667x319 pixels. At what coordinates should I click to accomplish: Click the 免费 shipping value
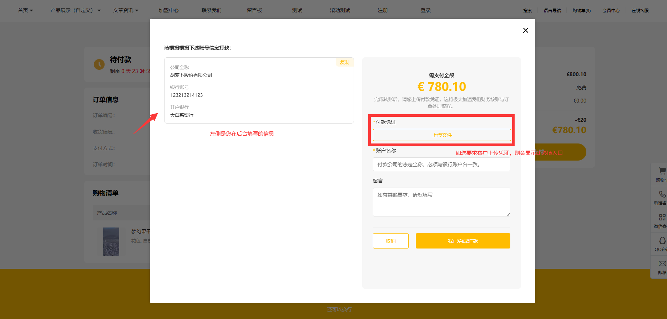click(581, 88)
